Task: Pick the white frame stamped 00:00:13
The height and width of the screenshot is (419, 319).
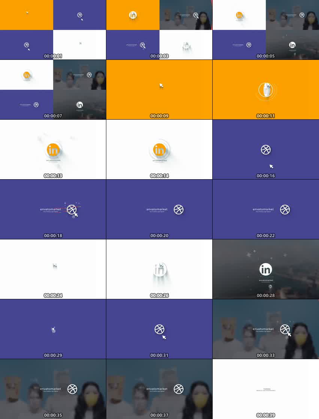Action: point(53,149)
